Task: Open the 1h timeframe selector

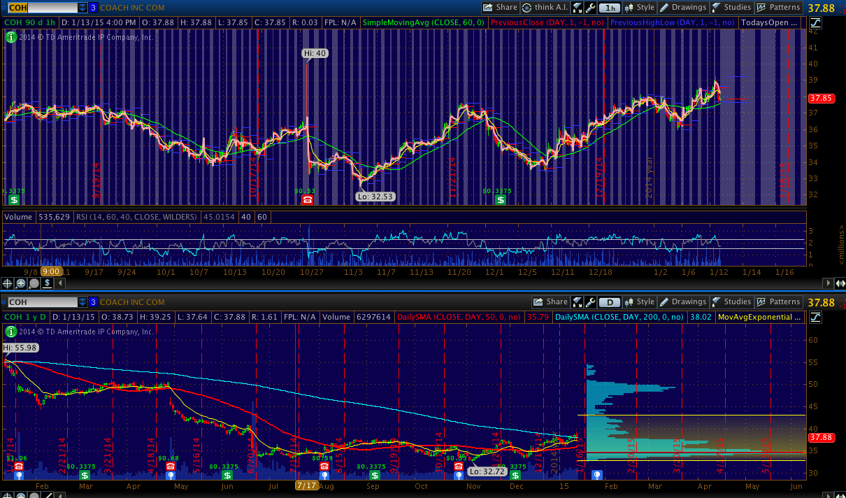Action: (x=610, y=8)
